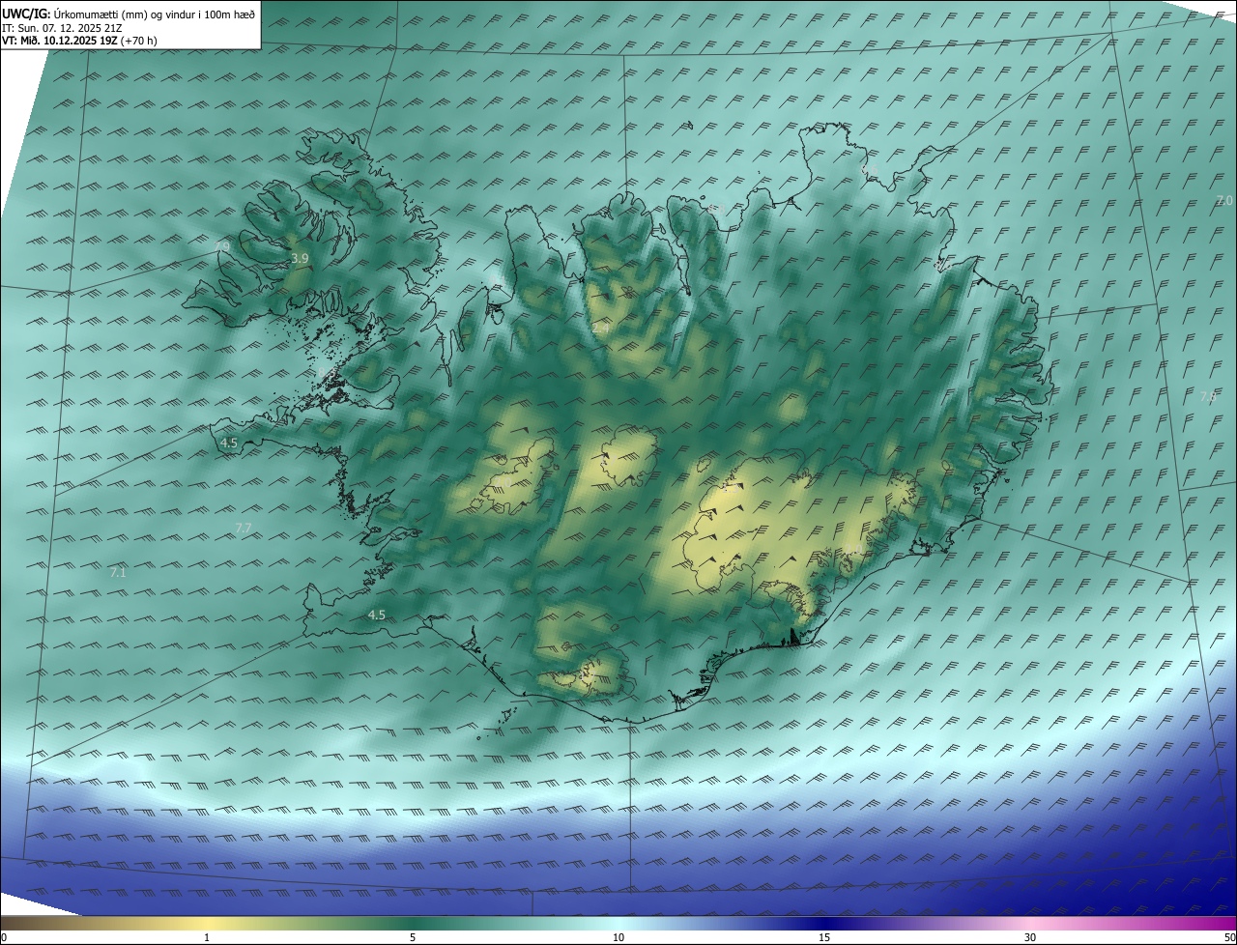This screenshot has height=945, width=1237.
Task: Click the precipitable water color scale bar
Action: (x=618, y=923)
